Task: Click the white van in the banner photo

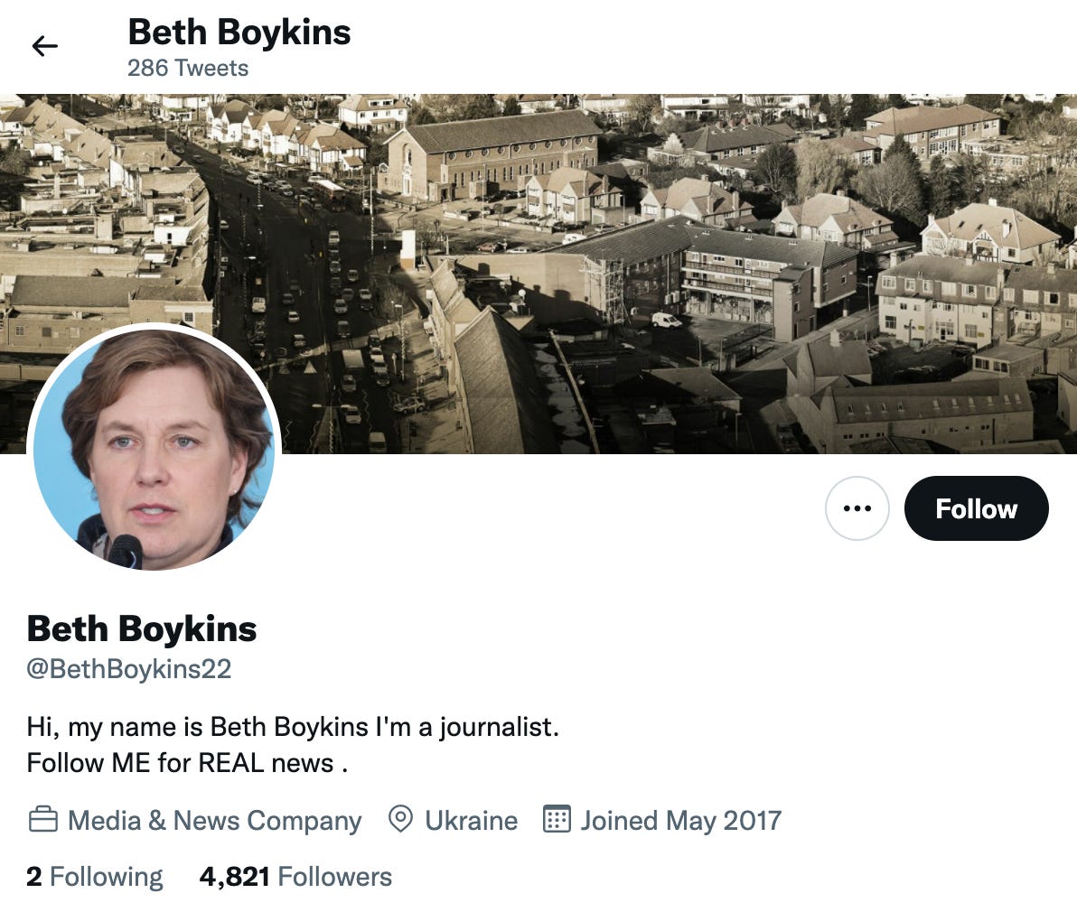Action: point(667,320)
